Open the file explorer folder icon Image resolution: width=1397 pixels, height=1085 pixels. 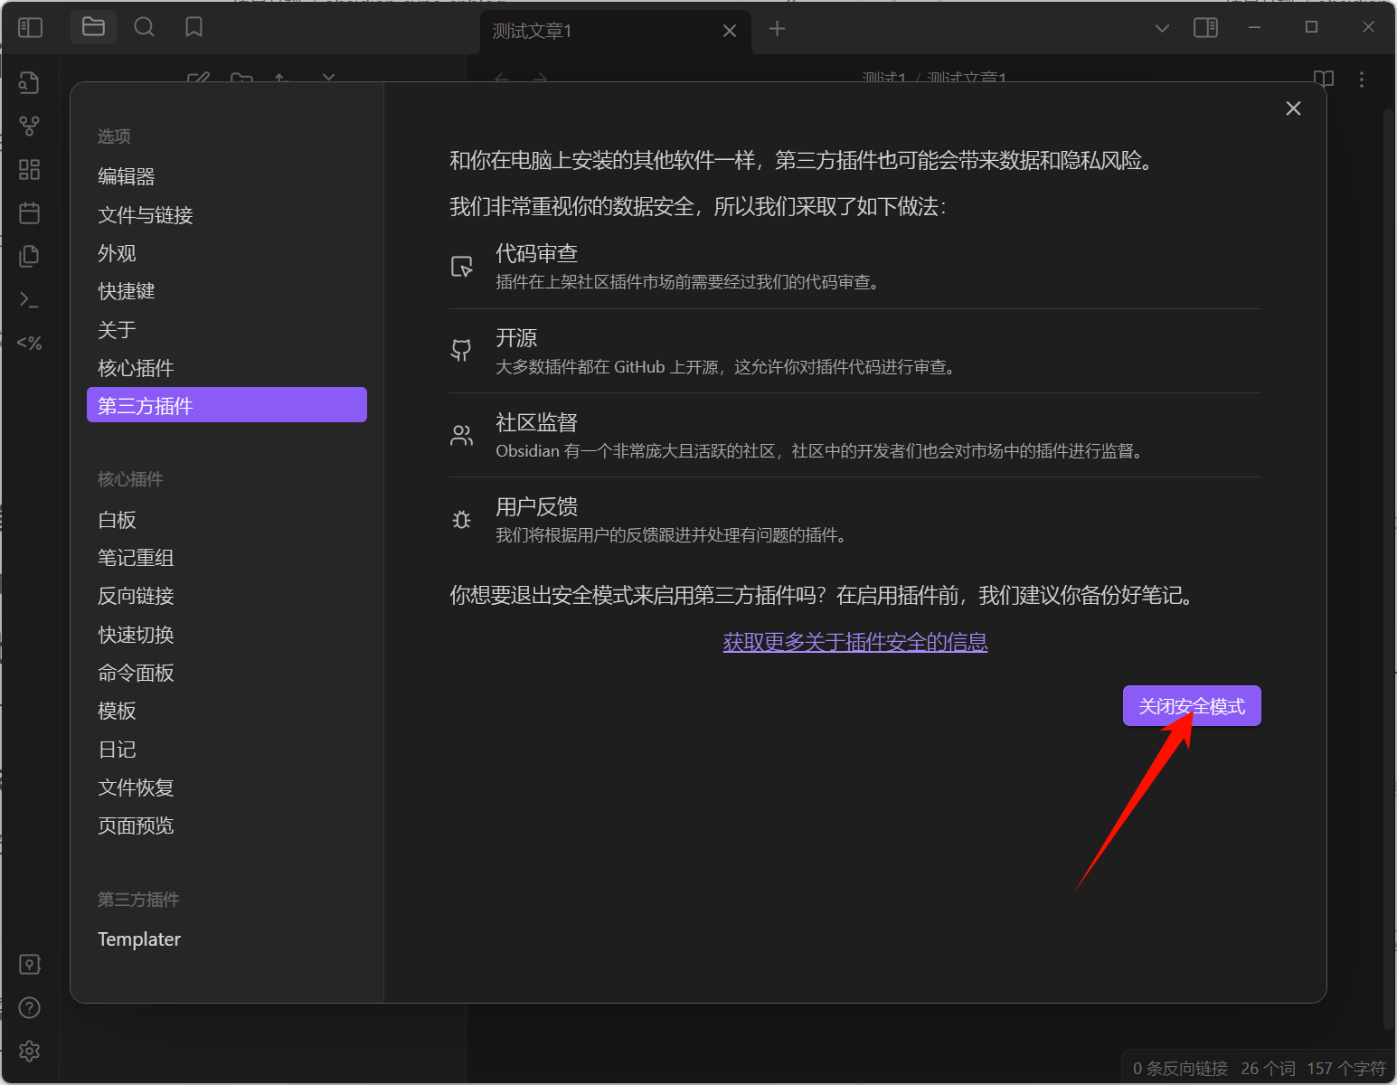pos(93,27)
